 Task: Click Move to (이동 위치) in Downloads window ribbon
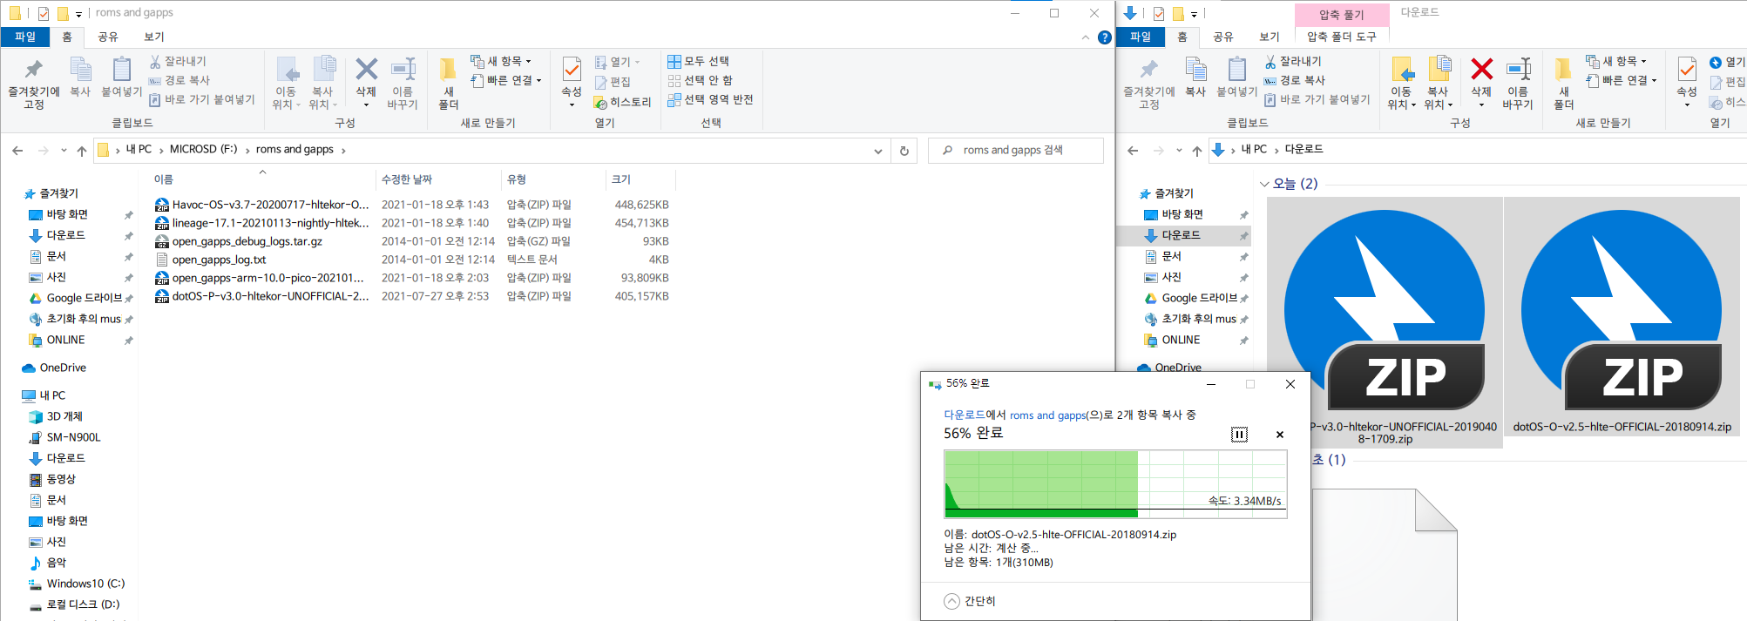(1401, 84)
